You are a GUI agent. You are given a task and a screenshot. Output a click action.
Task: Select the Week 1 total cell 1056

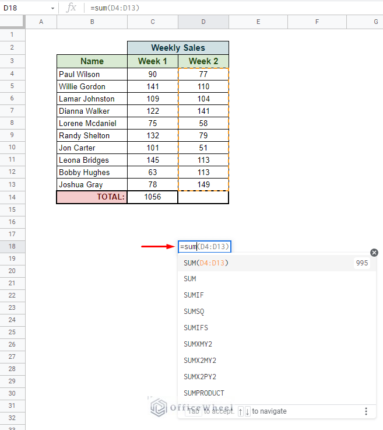click(153, 197)
